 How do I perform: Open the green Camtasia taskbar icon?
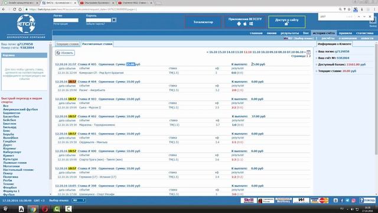57,209
